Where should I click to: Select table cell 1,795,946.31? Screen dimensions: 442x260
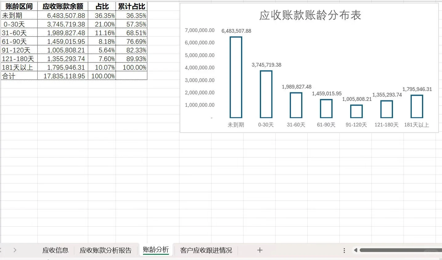pyautogui.click(x=63, y=67)
